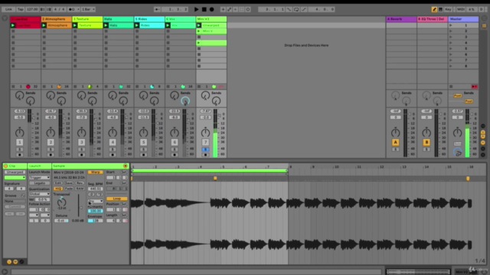Toggle Draw Mode pencil icon
This screenshot has height=275, width=490.
coord(434,9)
